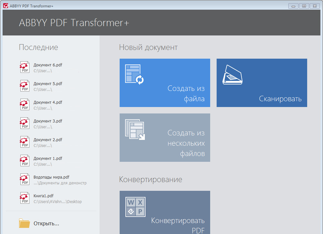This screenshot has height=234, width=323.
Task: Click the PDF icon for Книга1.pdf
Action: pyautogui.click(x=25, y=198)
